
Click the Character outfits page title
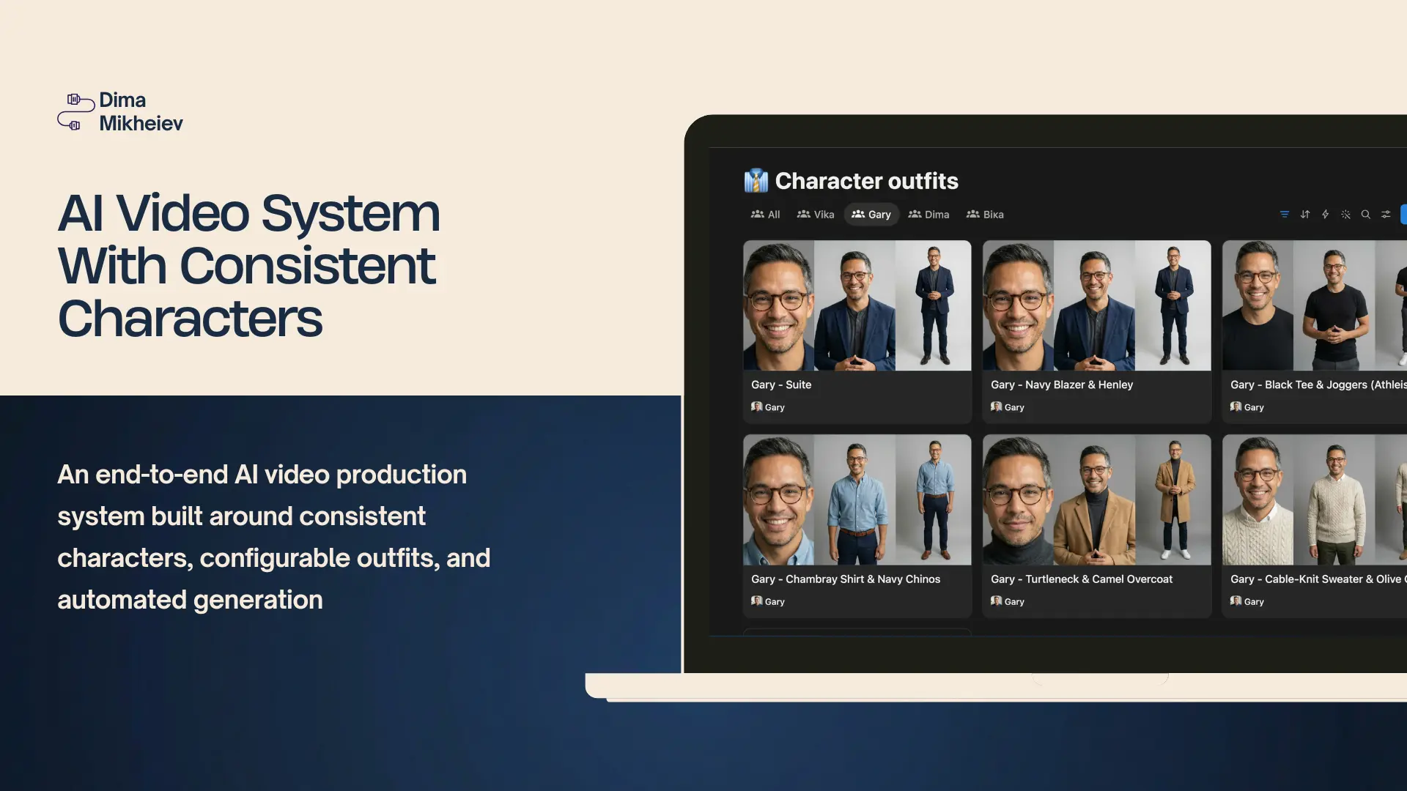867,181
